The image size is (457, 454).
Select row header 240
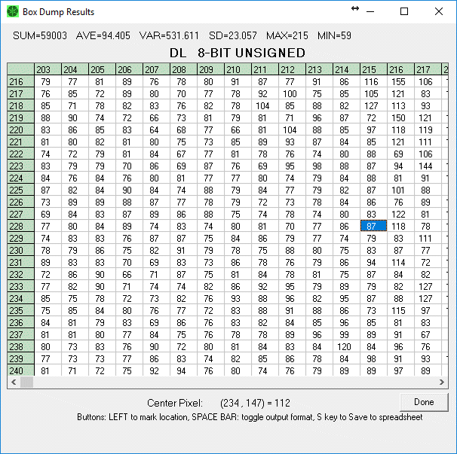(17, 370)
